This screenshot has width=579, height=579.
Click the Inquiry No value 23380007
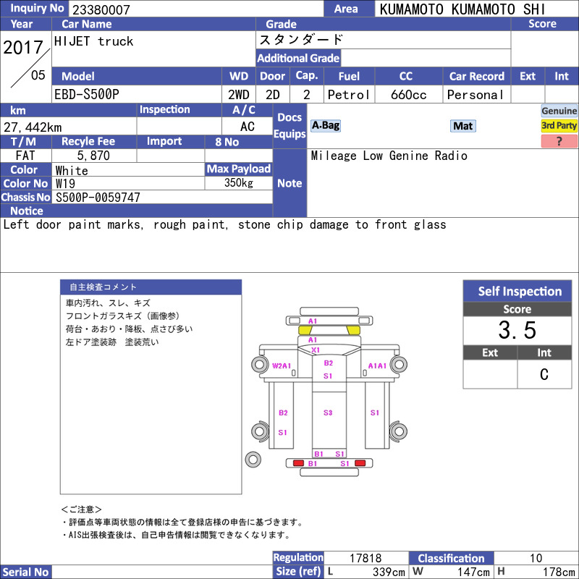(101, 9)
